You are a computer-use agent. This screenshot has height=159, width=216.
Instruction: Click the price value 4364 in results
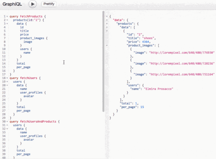pos(145,42)
